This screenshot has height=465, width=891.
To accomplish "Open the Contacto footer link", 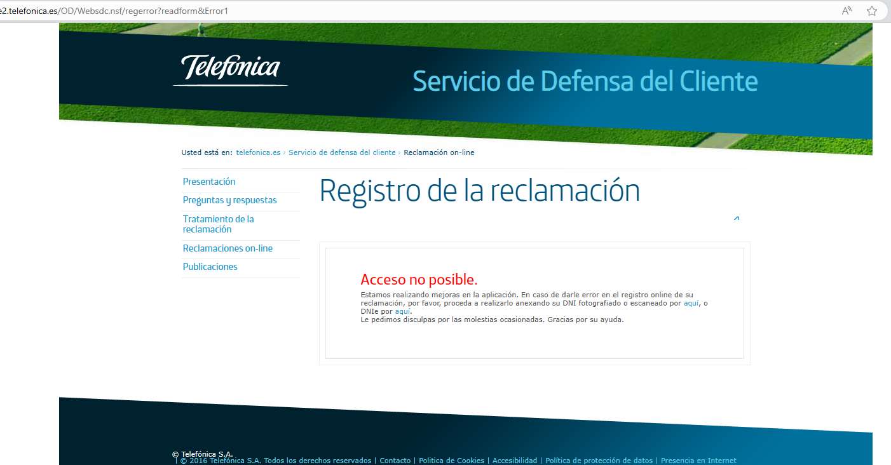I will (x=395, y=460).
